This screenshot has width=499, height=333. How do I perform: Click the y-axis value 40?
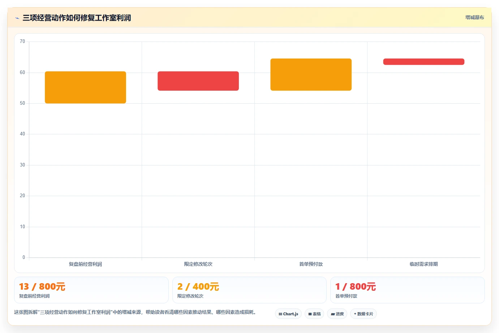[22, 134]
